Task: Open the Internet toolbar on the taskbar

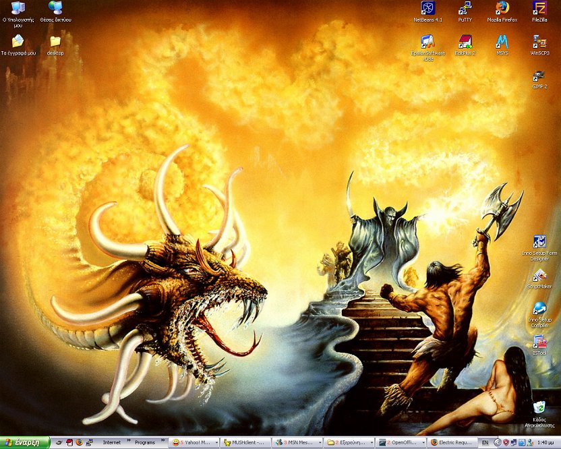Action: (x=112, y=442)
